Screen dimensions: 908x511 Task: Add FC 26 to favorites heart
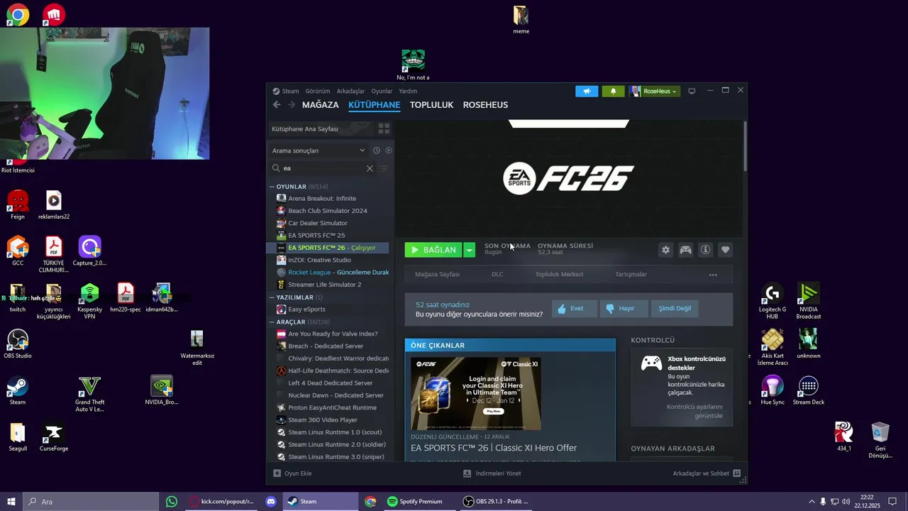725,250
